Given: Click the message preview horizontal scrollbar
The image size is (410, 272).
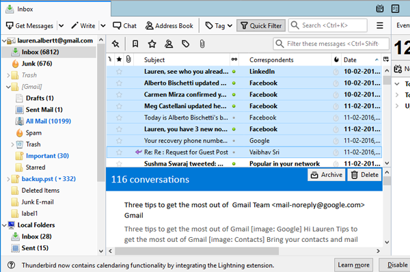Looking at the screenshot, I should click(x=197, y=251).
